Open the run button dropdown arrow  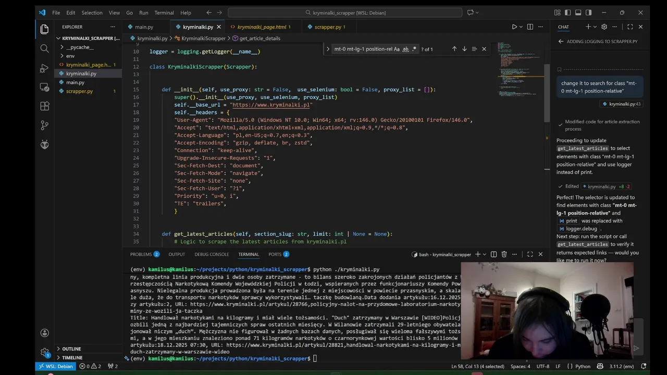coord(521,27)
